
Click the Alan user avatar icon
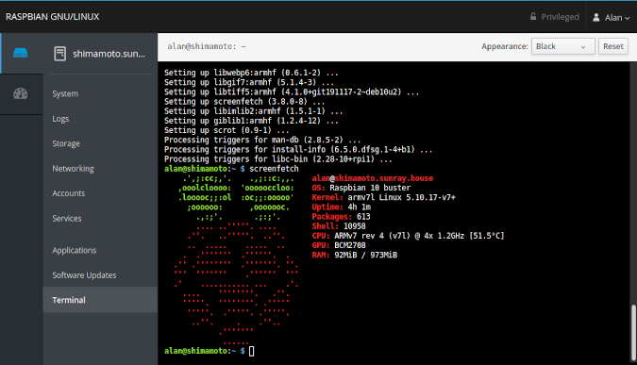596,17
